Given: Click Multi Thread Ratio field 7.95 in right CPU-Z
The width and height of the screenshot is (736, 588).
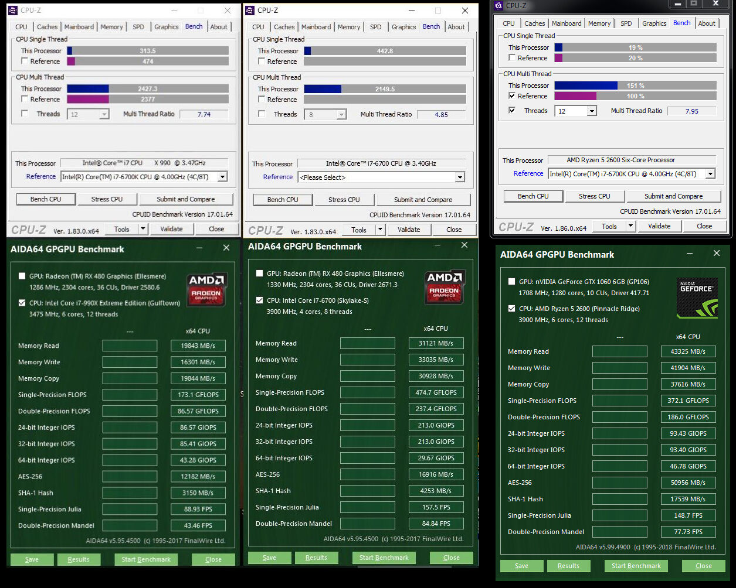Looking at the screenshot, I should 692,111.
